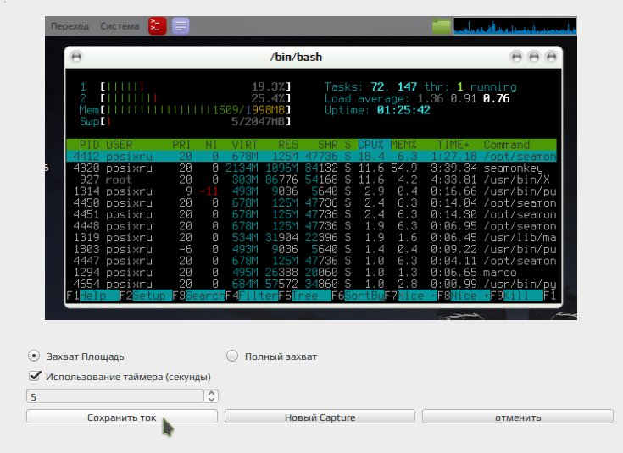Viewport: 623px width, 453px height.
Task: Open the Система panel menu
Action: (120, 26)
